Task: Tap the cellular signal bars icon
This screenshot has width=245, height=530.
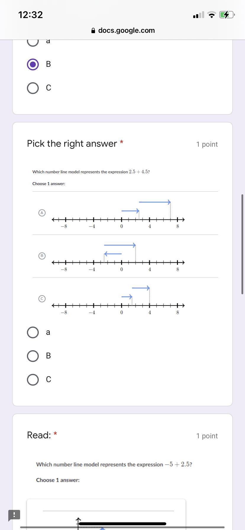Action: click(199, 15)
